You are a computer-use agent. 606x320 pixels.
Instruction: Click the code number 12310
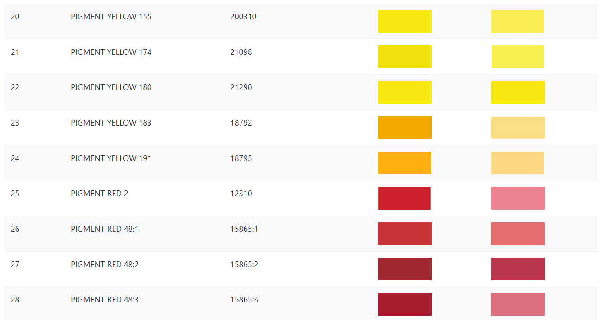tap(241, 194)
